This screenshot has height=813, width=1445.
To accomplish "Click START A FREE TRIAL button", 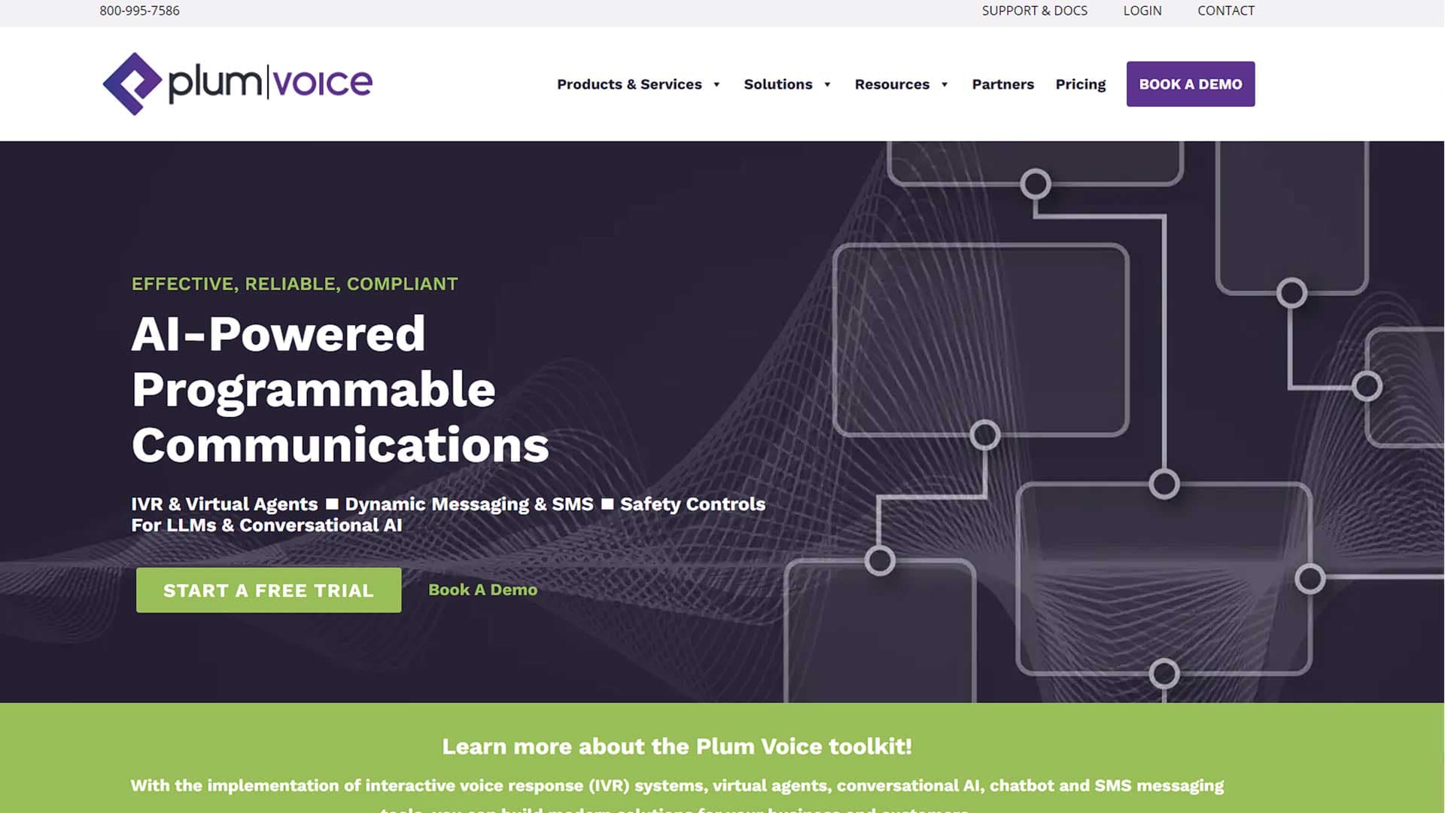I will pyautogui.click(x=269, y=590).
